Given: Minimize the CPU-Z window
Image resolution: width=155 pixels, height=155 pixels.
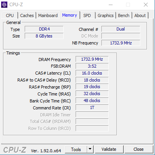Looking at the screenshot, I should pos(111,5).
